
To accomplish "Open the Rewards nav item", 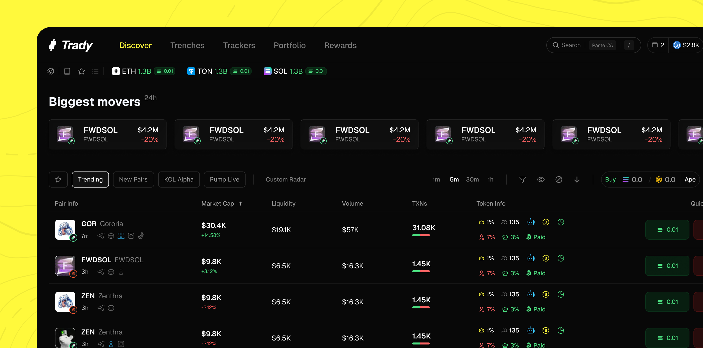I will point(340,45).
